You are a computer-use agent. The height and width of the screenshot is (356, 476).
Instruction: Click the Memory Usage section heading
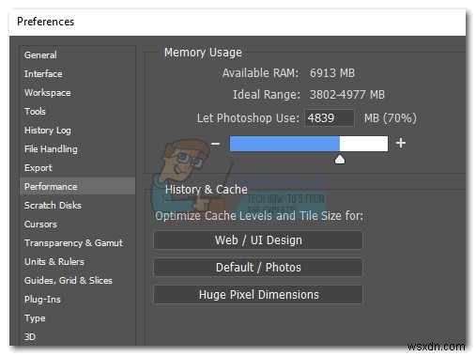tap(203, 53)
